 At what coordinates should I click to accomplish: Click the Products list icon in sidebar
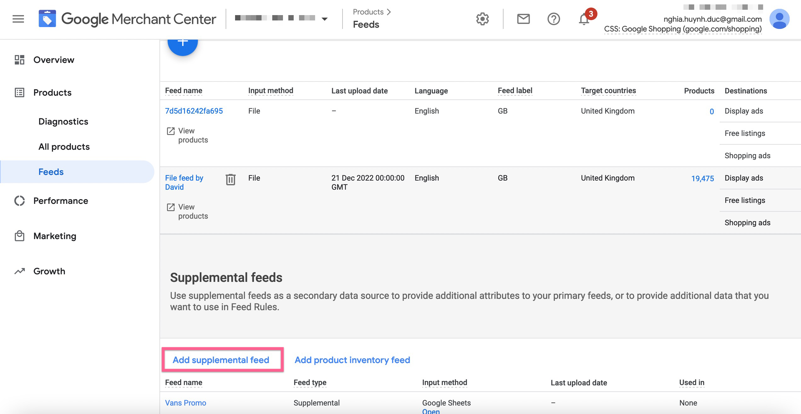coord(20,92)
